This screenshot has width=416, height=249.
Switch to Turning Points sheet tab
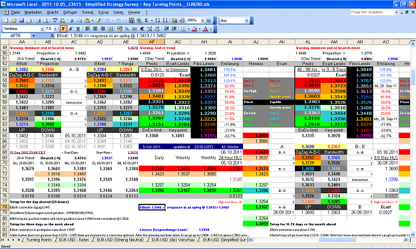[39, 240]
